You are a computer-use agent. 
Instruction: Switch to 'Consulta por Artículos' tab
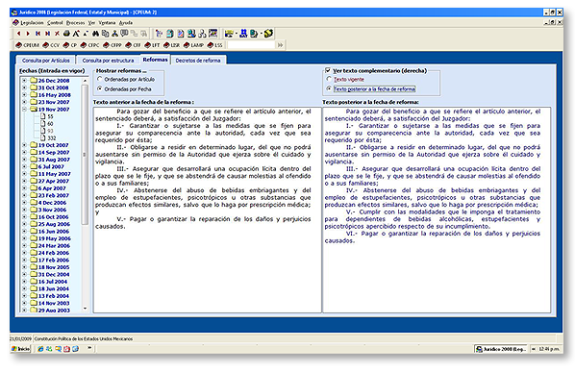46,61
